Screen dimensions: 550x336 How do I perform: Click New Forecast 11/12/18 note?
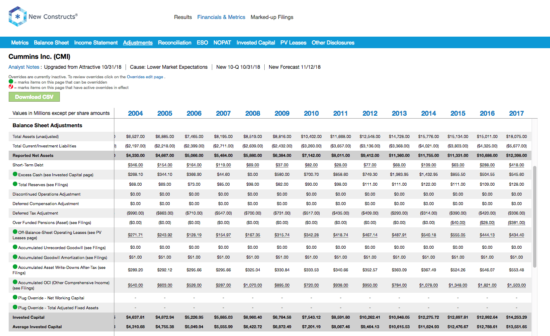295,67
